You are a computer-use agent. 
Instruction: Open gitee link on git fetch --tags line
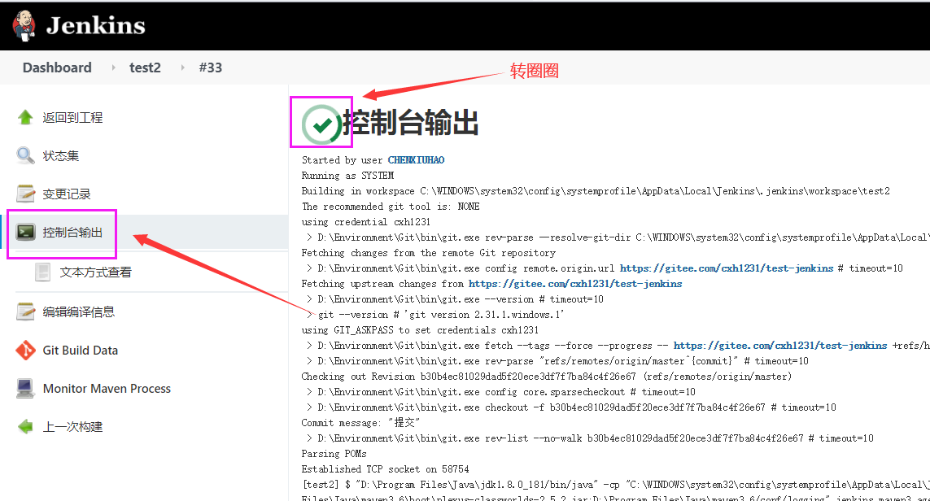coord(780,346)
